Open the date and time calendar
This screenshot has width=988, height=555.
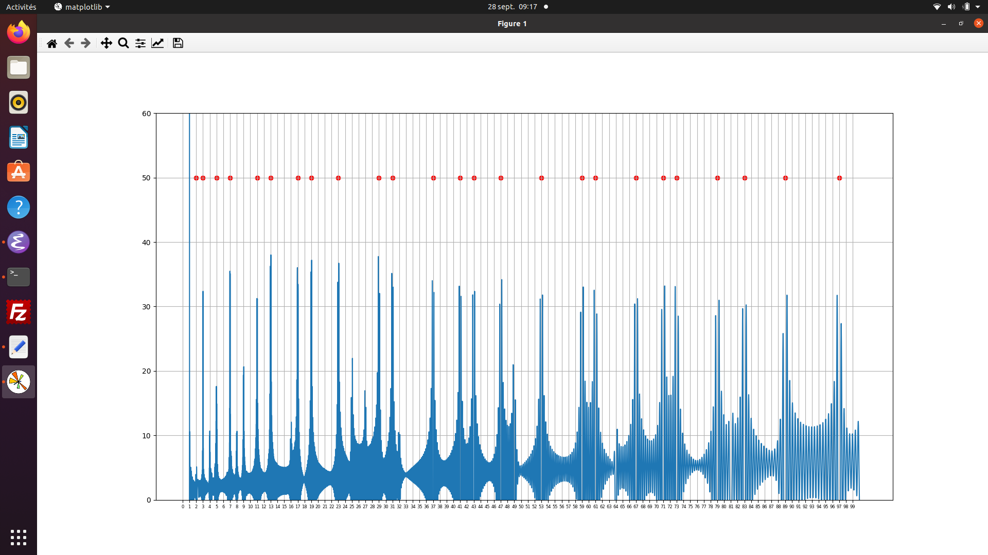tap(512, 7)
